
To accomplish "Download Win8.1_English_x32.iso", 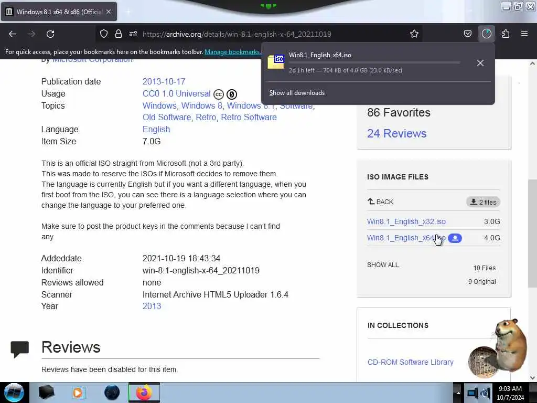I will [406, 222].
